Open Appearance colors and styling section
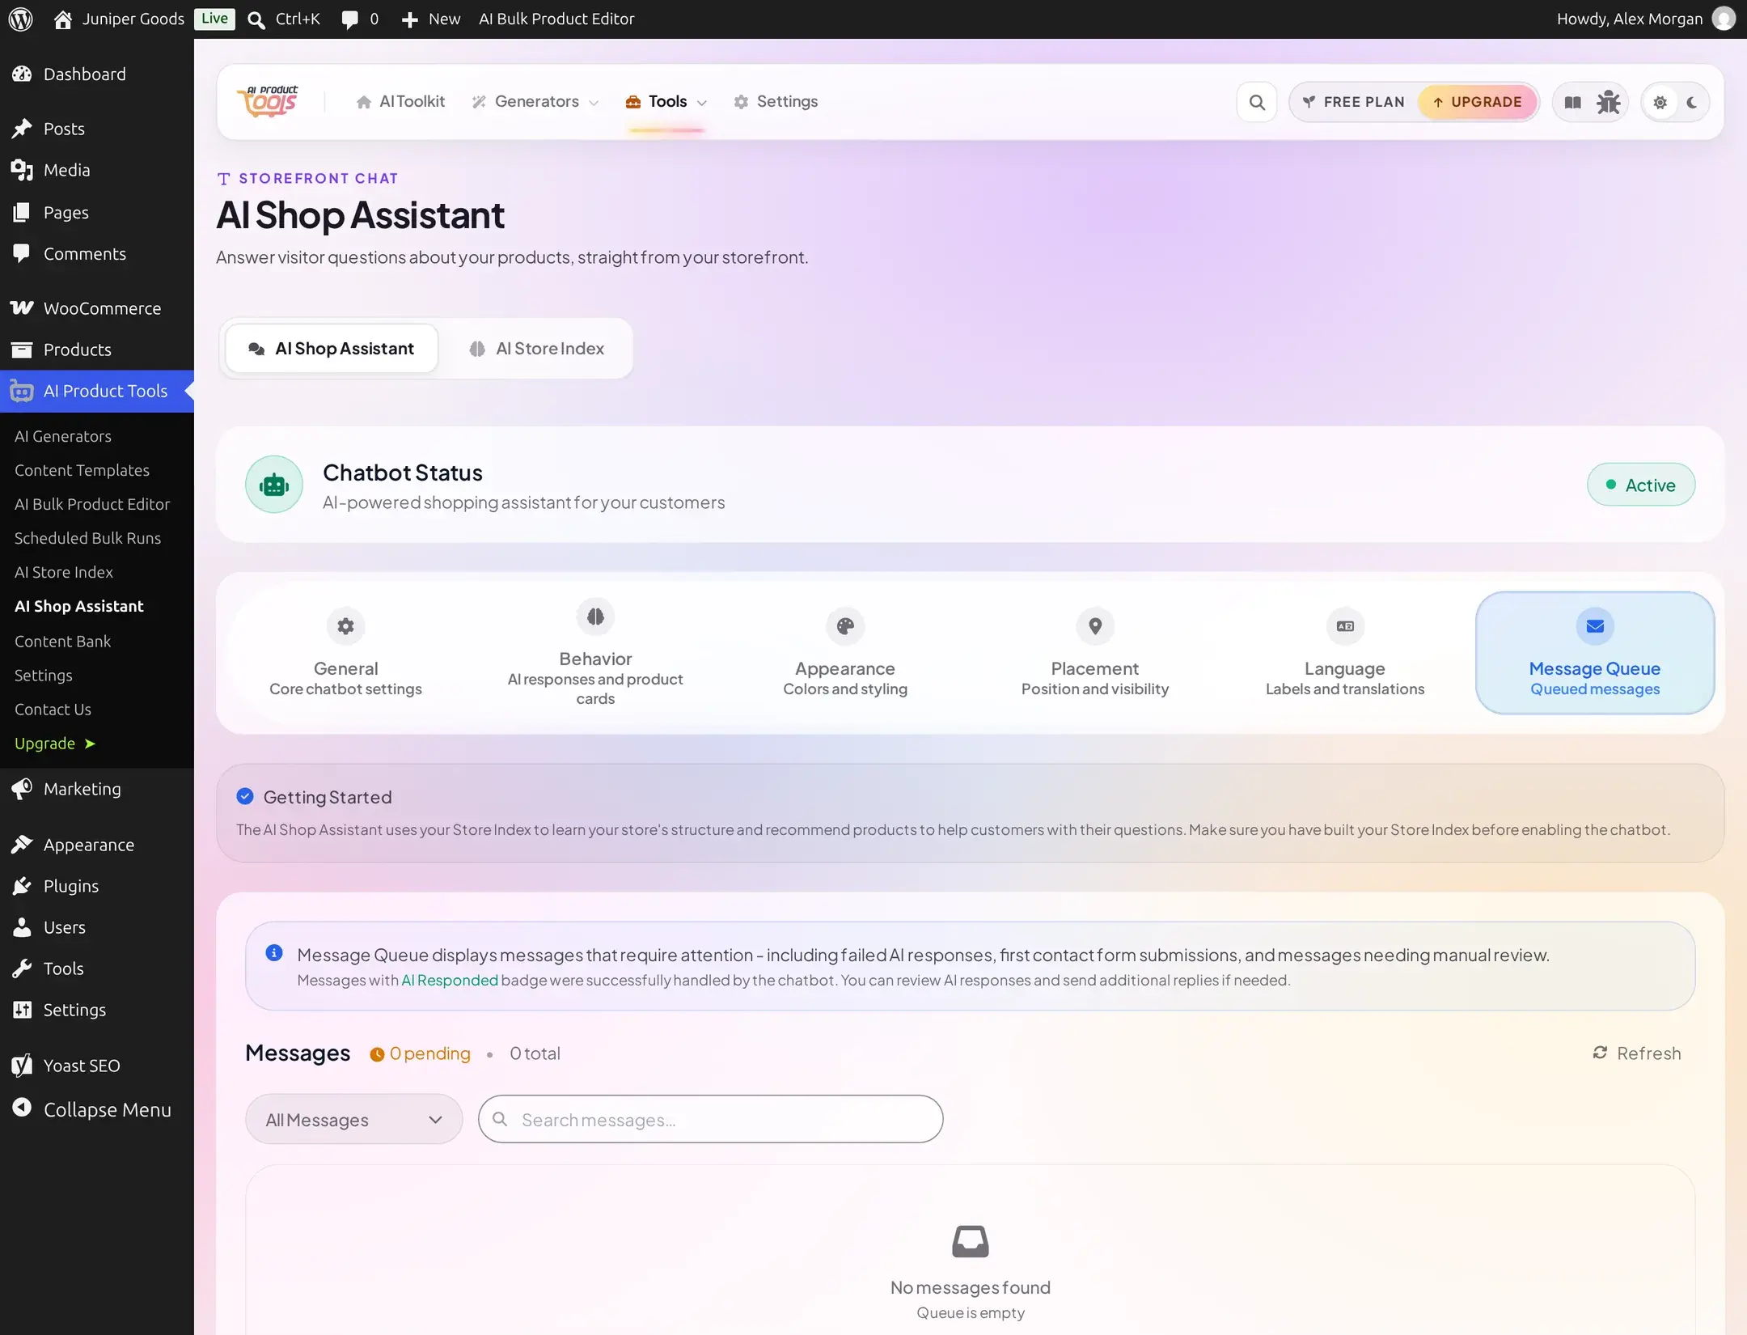The width and height of the screenshot is (1747, 1335). coord(845,654)
